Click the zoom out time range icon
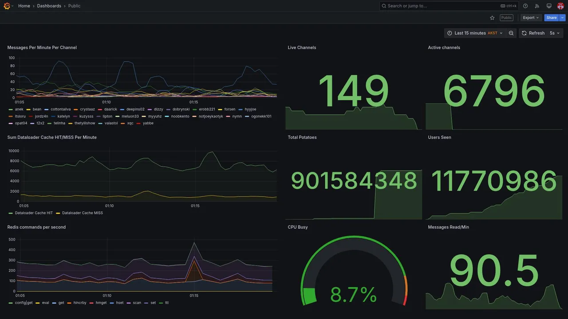This screenshot has width=568, height=319. (511, 33)
